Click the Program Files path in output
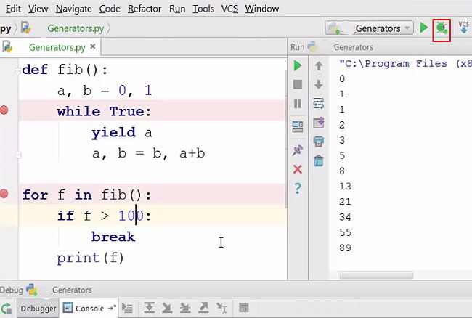 point(405,63)
